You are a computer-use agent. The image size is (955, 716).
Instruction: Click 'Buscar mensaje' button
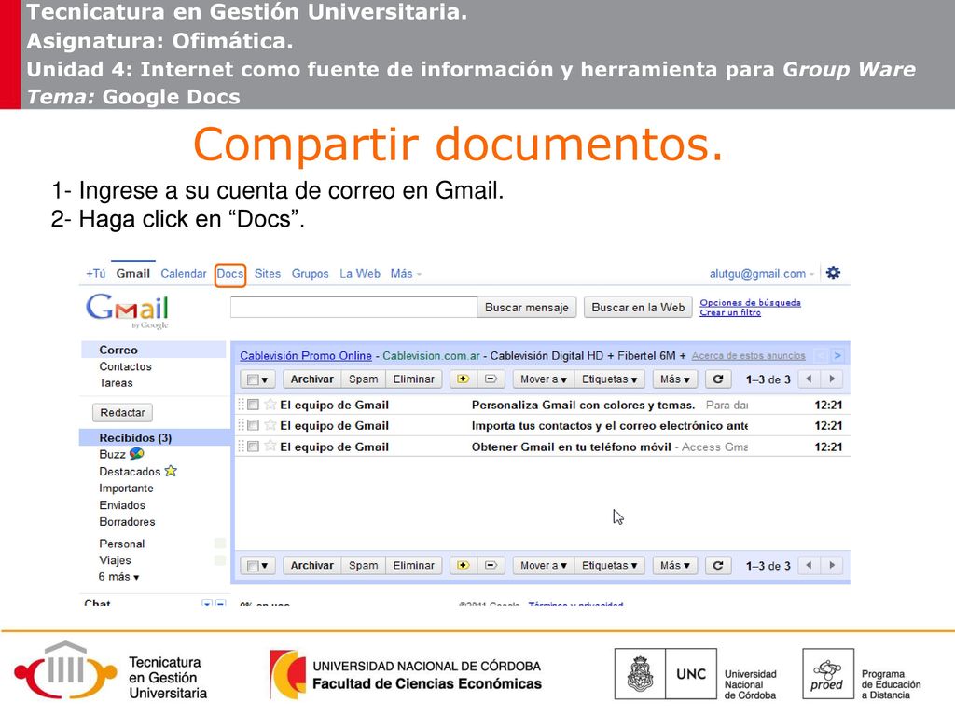click(527, 308)
